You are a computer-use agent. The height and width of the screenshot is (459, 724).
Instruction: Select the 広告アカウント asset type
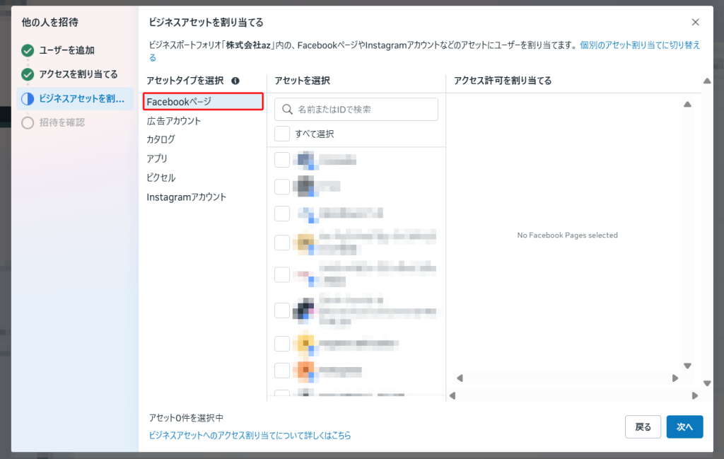point(174,121)
